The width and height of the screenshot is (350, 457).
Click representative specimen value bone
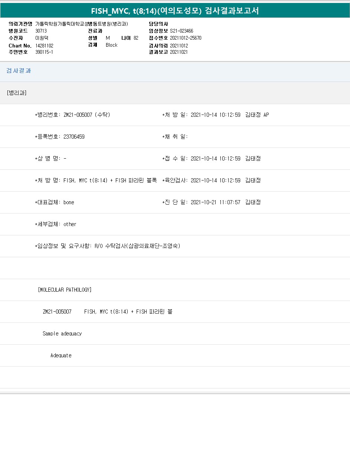(x=69, y=202)
